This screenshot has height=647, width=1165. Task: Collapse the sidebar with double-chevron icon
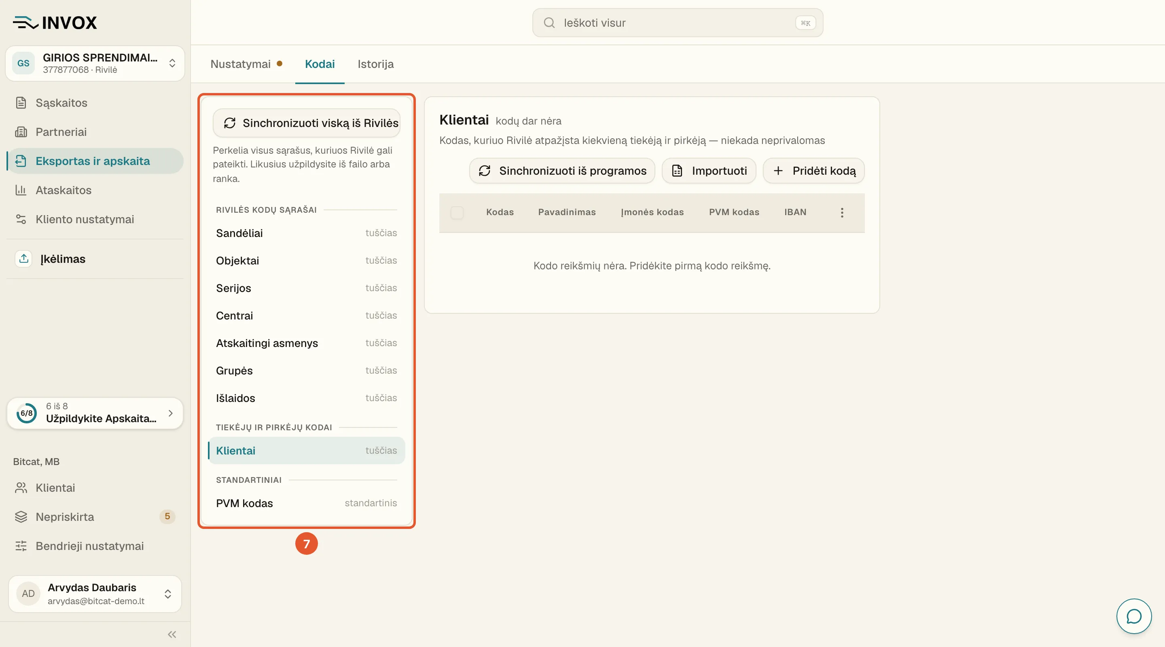pos(172,634)
